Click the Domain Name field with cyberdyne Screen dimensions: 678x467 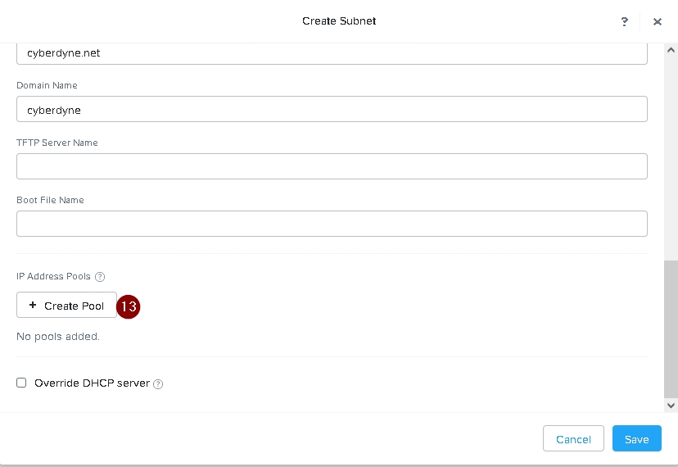332,109
